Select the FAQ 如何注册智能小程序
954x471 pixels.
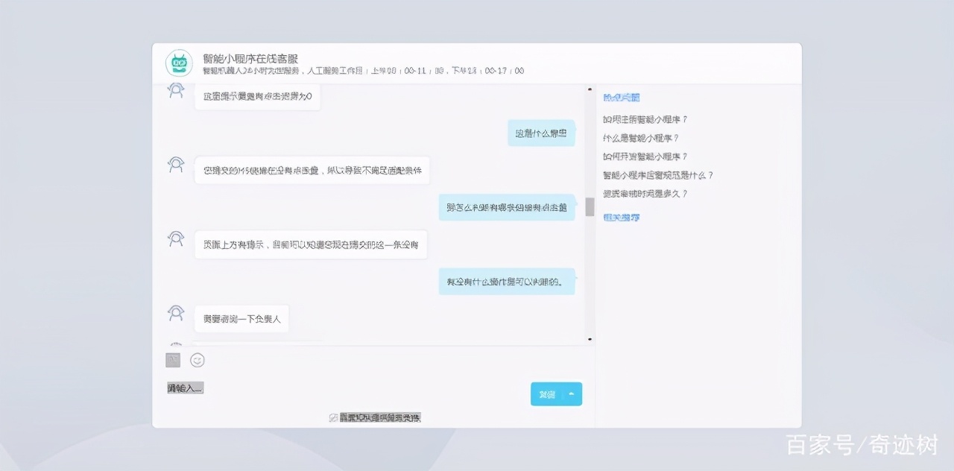[x=645, y=119]
